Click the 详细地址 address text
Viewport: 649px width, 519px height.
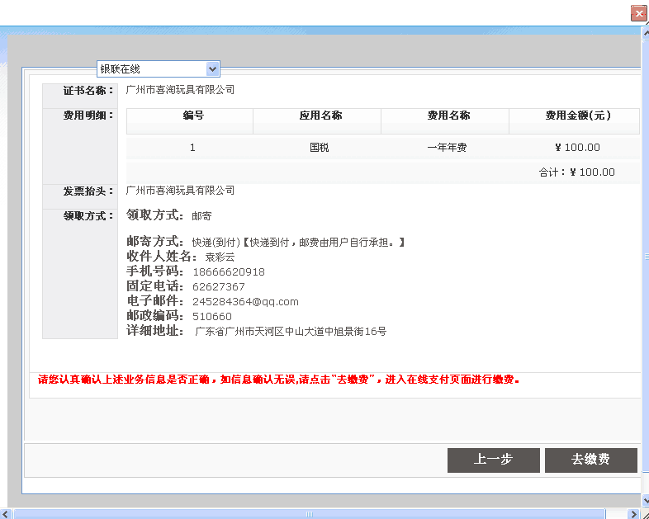click(x=290, y=332)
